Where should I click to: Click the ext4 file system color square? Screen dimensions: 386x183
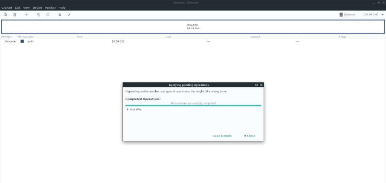(22, 41)
